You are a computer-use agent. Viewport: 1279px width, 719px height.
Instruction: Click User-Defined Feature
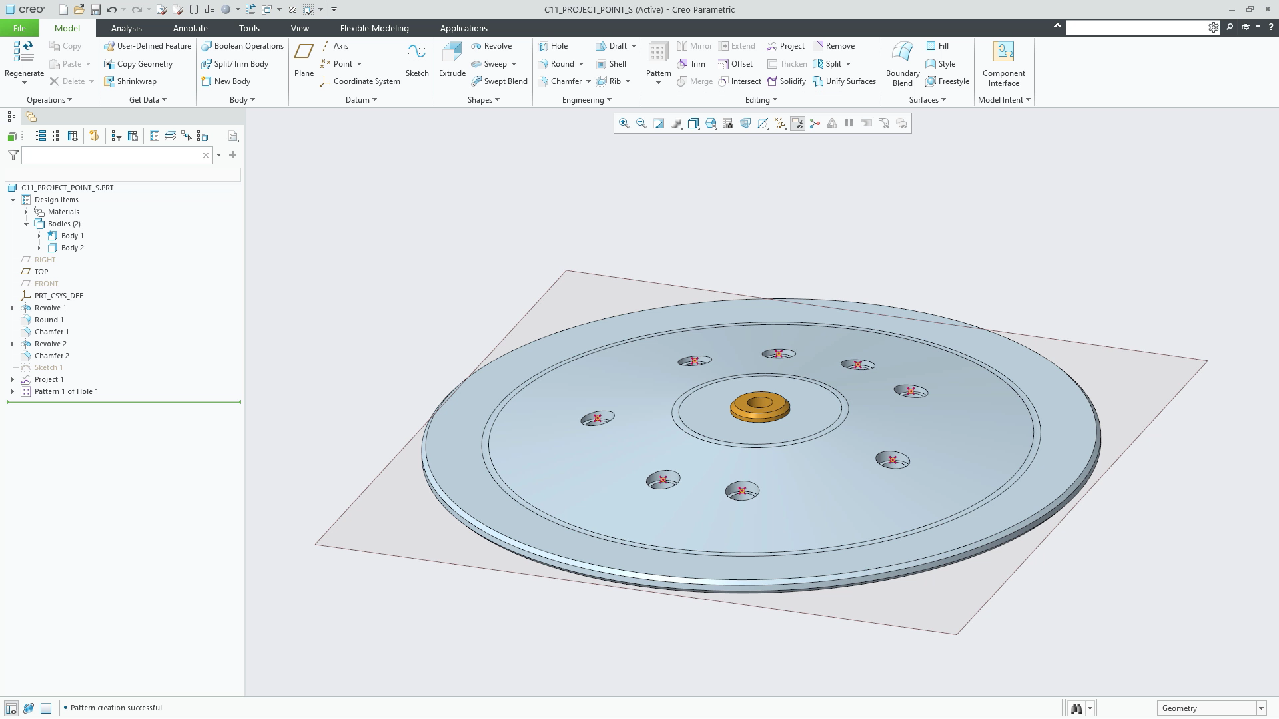147,46
